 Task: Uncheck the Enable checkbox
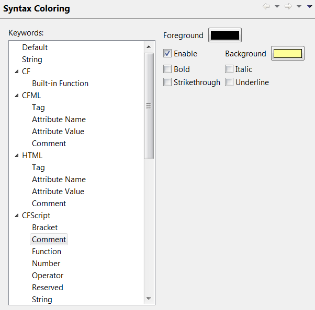(x=167, y=53)
